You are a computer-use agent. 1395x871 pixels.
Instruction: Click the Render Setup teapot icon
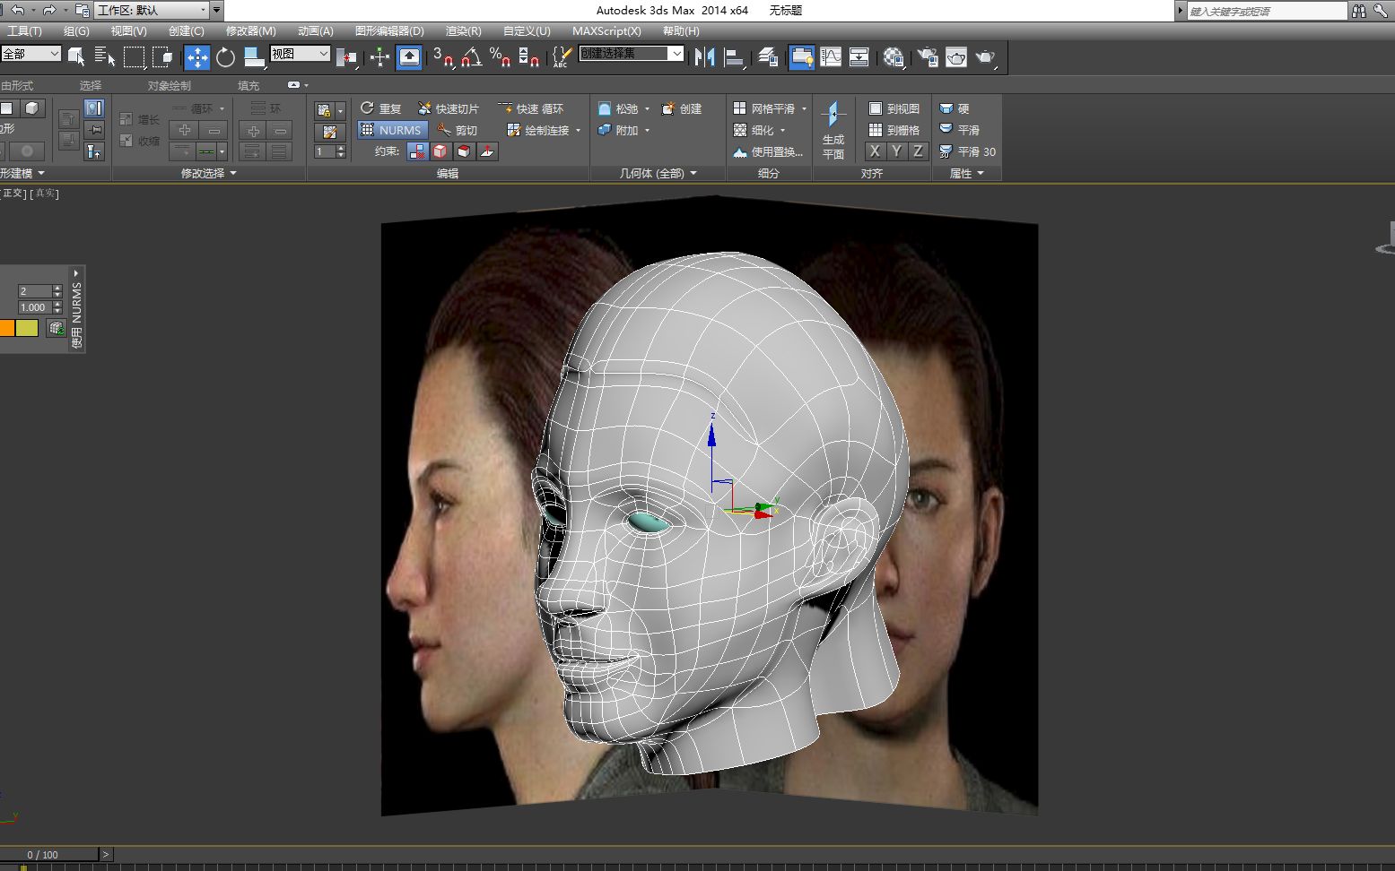pyautogui.click(x=928, y=57)
